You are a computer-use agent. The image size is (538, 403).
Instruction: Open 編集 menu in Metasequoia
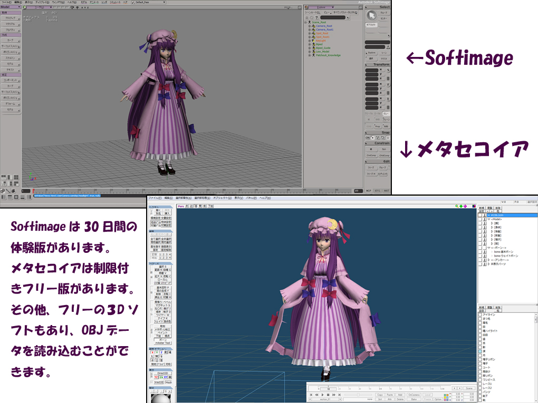click(x=168, y=198)
